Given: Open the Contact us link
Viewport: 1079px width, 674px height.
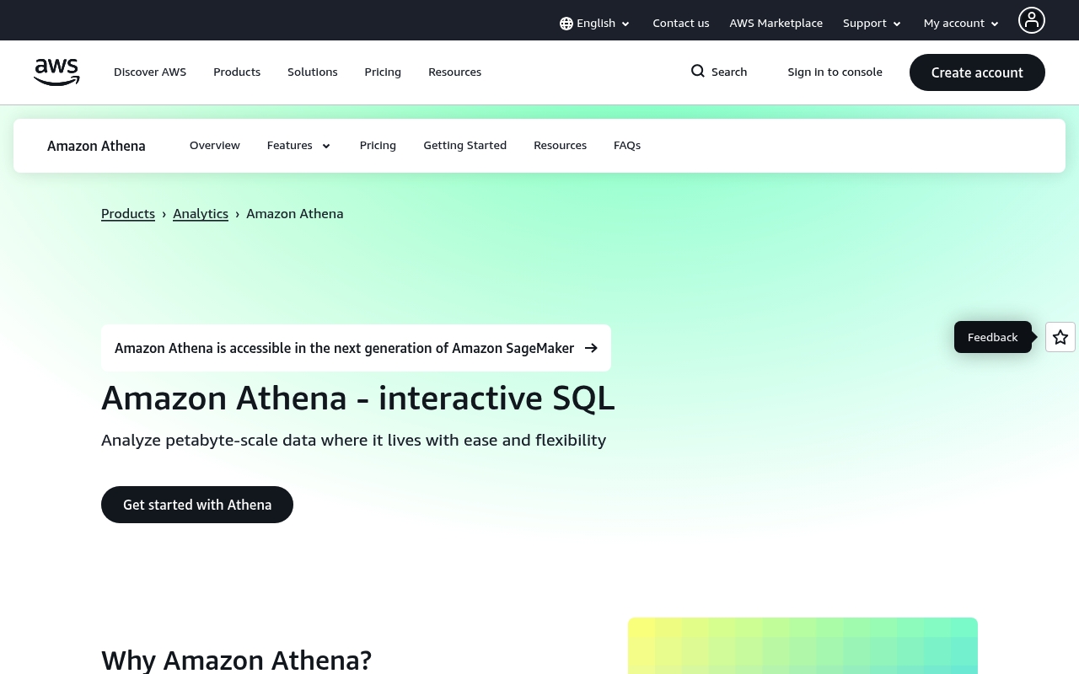Looking at the screenshot, I should click(x=680, y=24).
